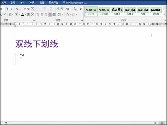167x125 pixels.
Task: Open change case Aa button
Action: click(17, 9)
